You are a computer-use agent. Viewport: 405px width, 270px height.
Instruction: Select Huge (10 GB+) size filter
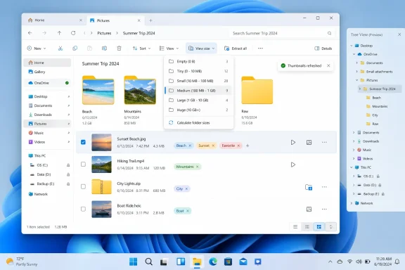coord(198,110)
